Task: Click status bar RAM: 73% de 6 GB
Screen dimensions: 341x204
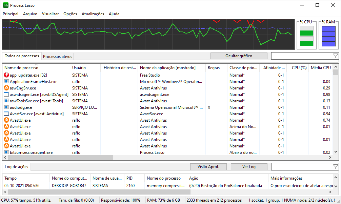Action: coord(163,200)
